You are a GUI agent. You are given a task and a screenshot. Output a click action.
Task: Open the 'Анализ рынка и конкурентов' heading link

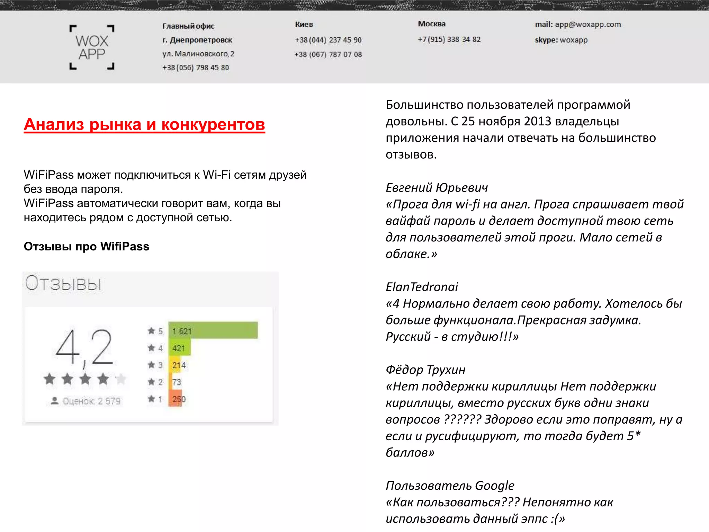click(144, 125)
